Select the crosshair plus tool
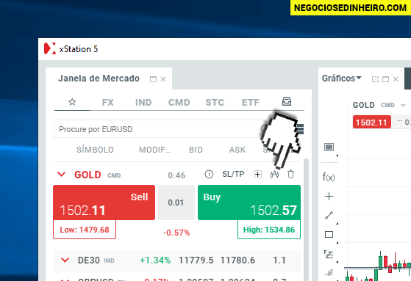This screenshot has width=411, height=281. click(329, 196)
